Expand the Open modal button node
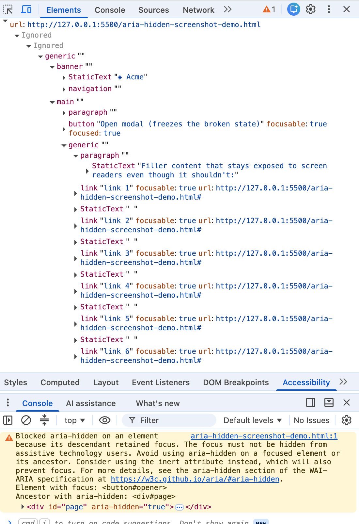 tap(64, 129)
